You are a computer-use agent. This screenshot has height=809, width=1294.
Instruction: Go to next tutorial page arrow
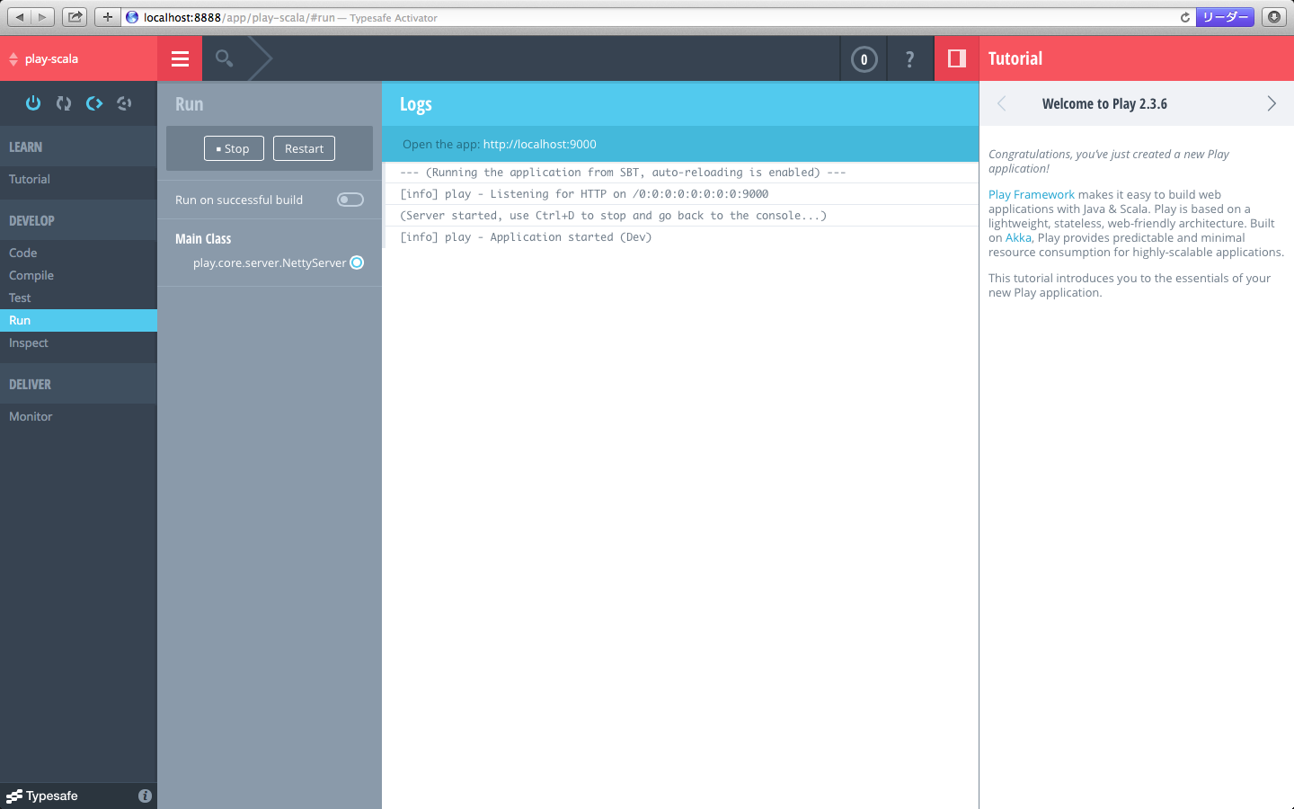1272,103
